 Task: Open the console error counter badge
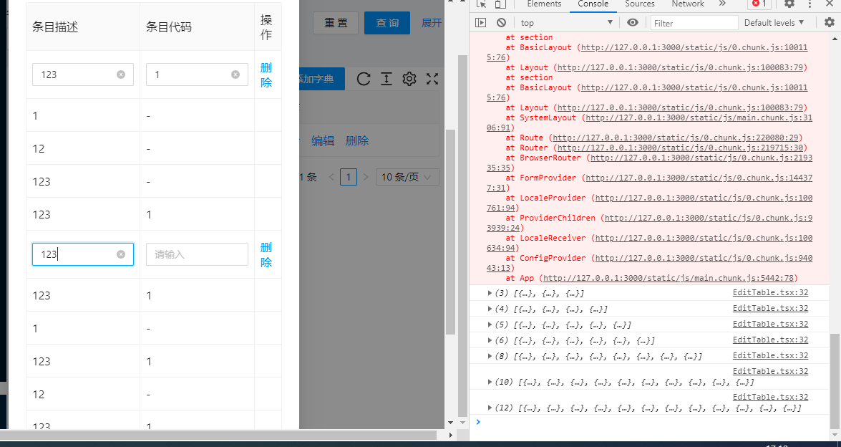point(759,4)
